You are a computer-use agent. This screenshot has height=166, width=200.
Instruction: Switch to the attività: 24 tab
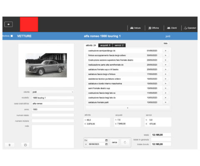[x=91, y=45]
